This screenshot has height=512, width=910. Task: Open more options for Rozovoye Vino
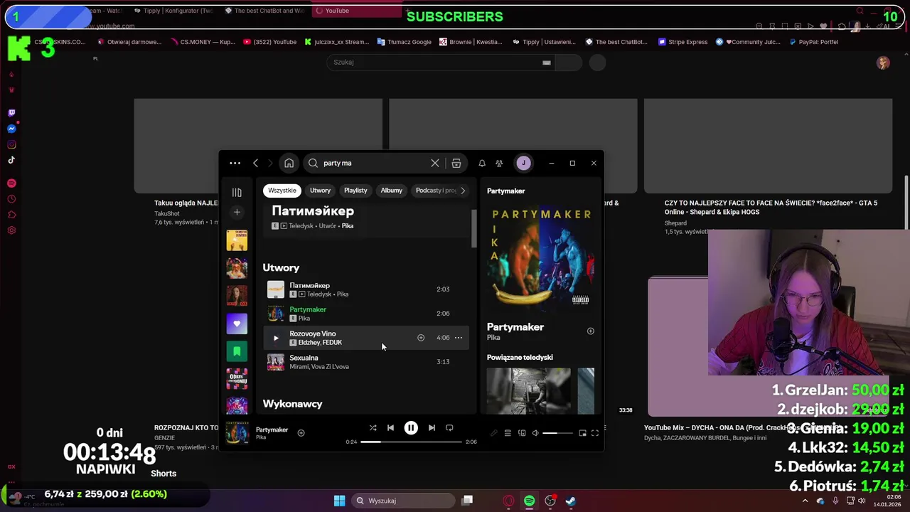[x=459, y=338]
